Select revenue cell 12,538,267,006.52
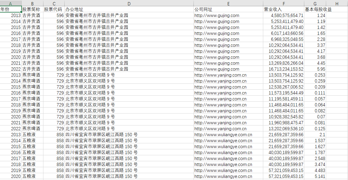Image resolution: width=348 pixels, height=180 pixels. click(284, 87)
